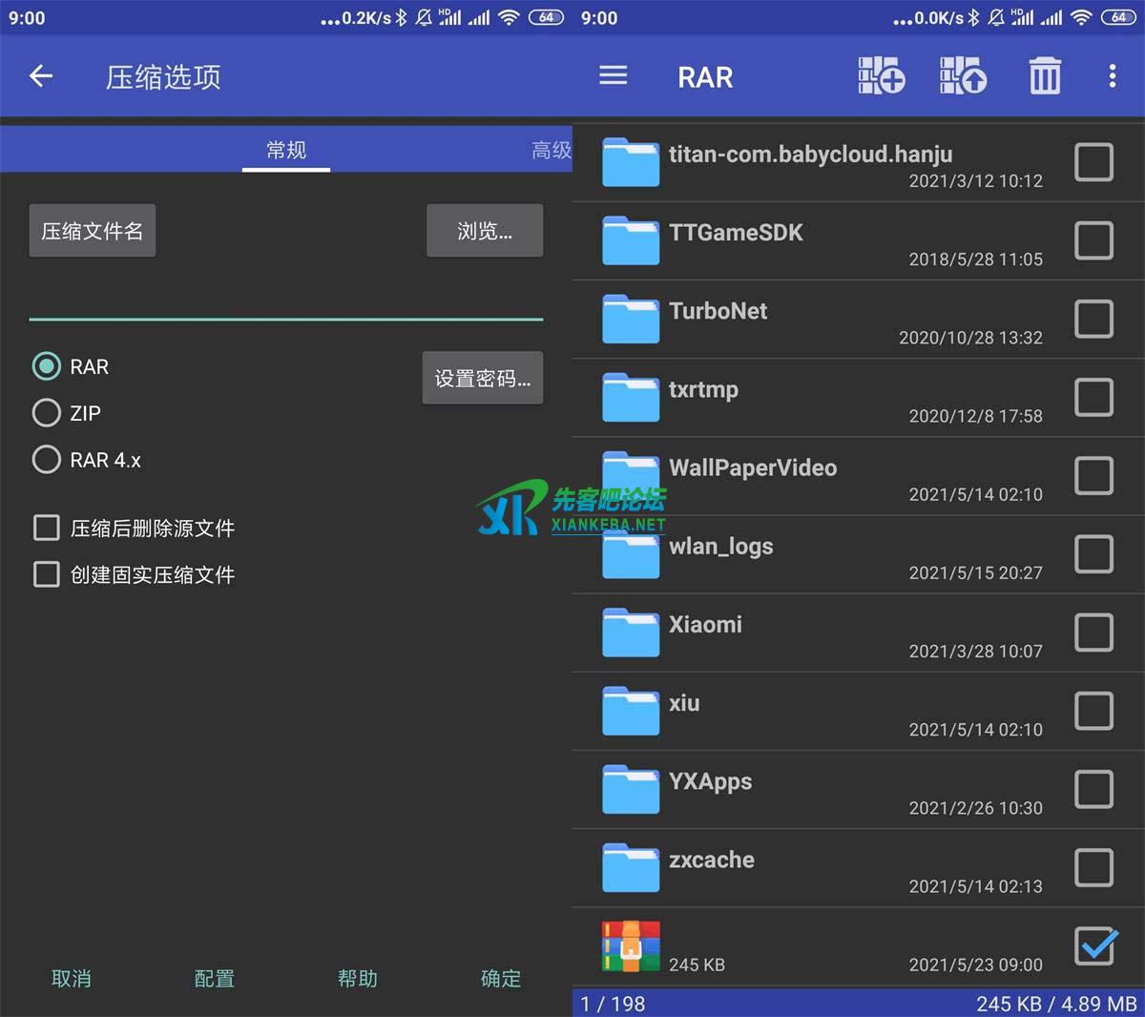Tap the add files to archive icon
The width and height of the screenshot is (1145, 1017).
pyautogui.click(x=881, y=76)
